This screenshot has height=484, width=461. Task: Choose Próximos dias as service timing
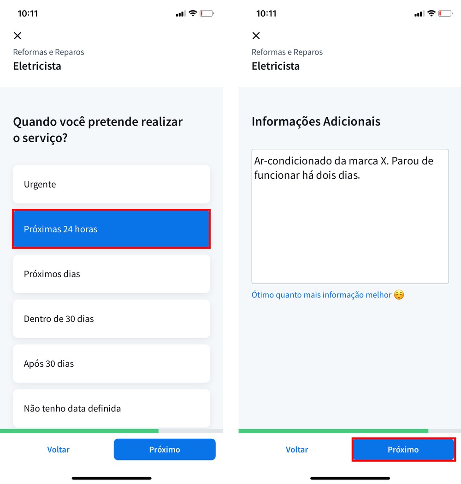tap(111, 274)
